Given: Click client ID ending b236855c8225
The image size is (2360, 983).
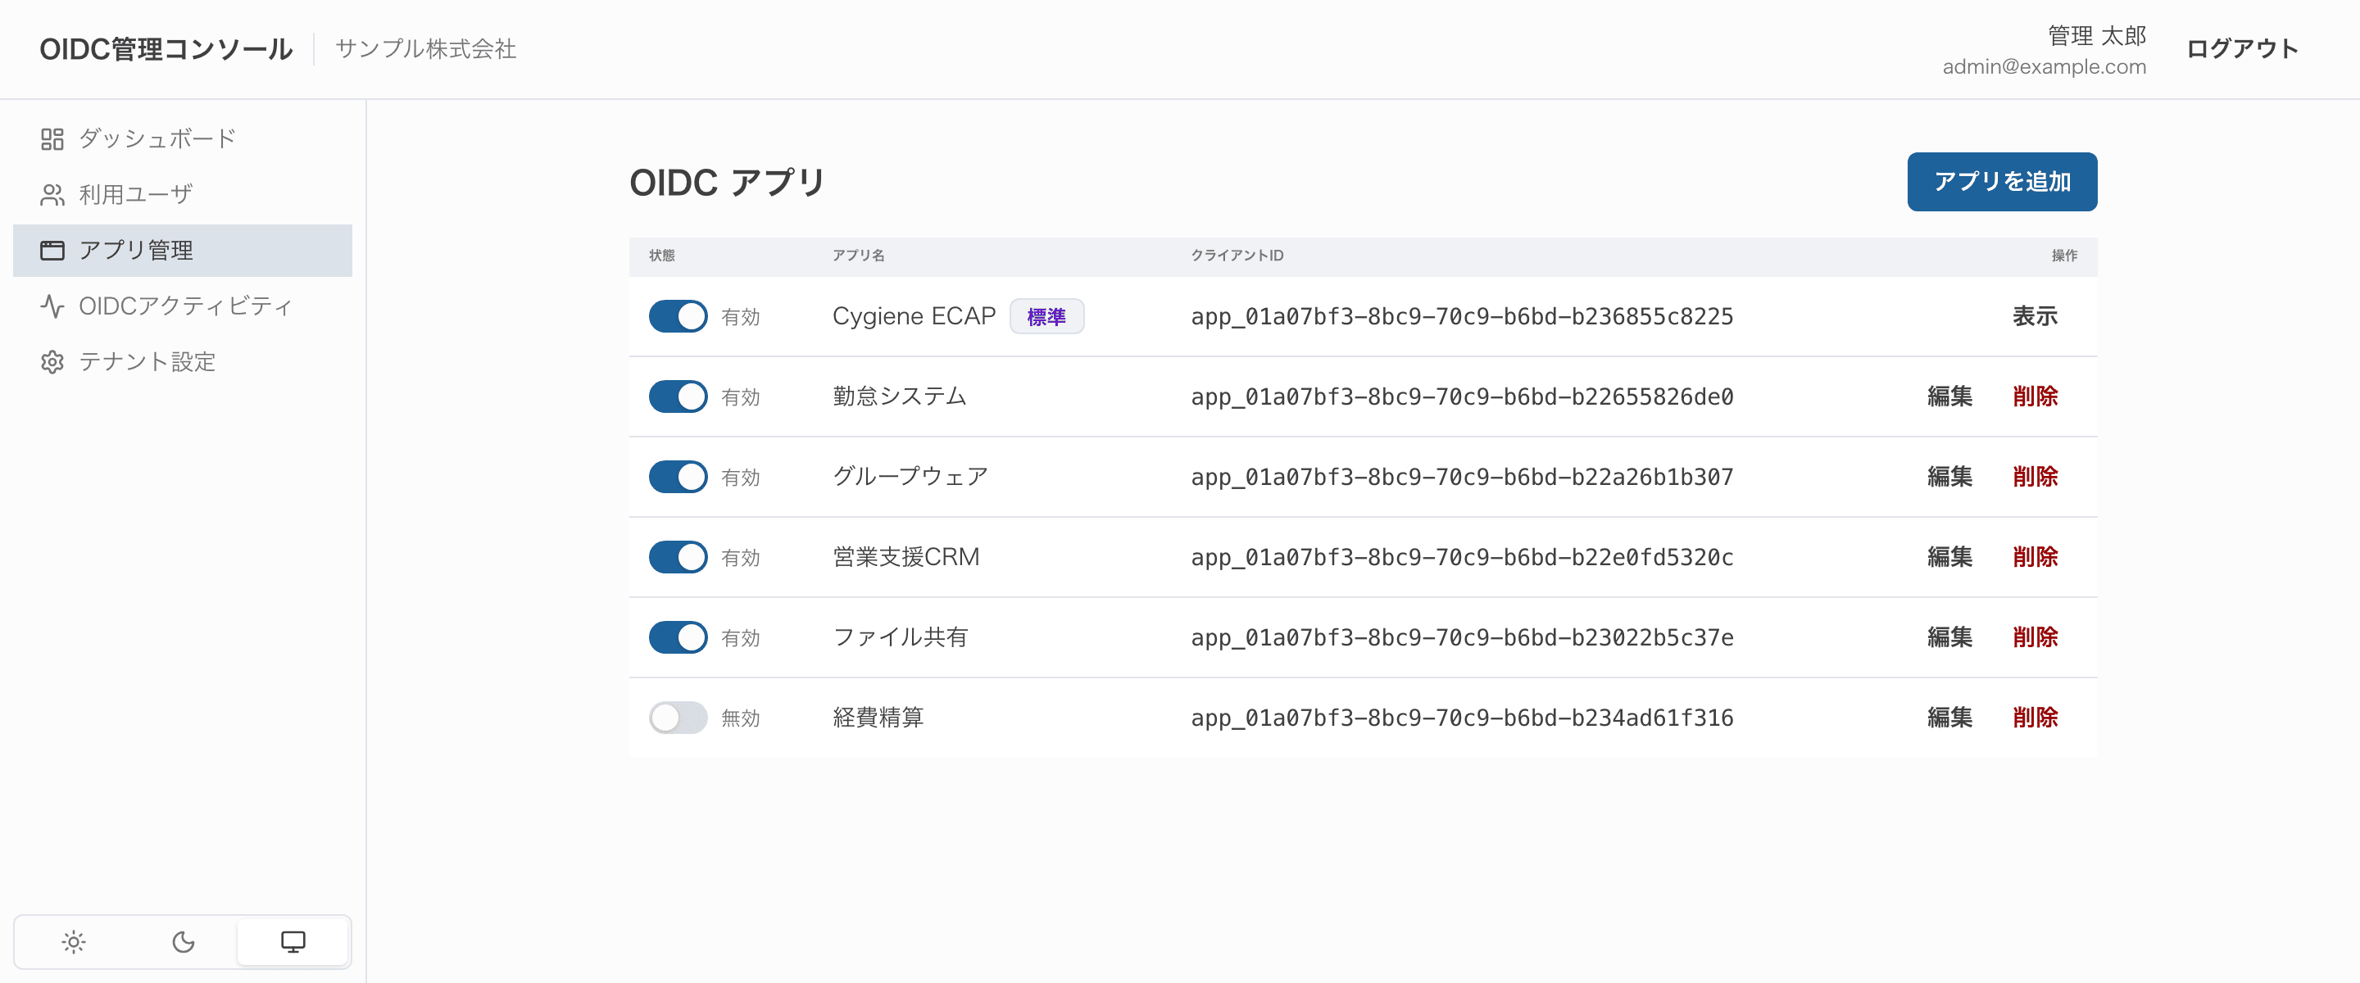Looking at the screenshot, I should 1461,317.
